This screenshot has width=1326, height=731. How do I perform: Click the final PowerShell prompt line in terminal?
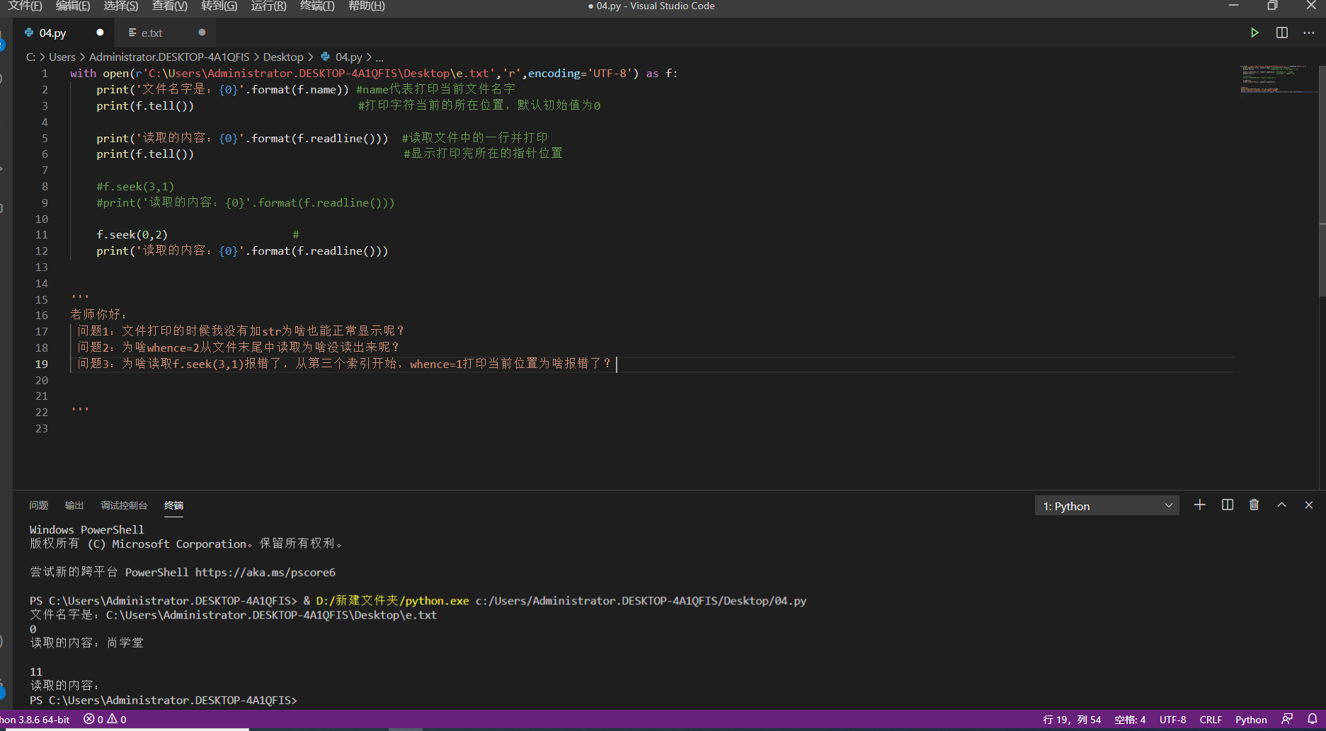(x=164, y=700)
